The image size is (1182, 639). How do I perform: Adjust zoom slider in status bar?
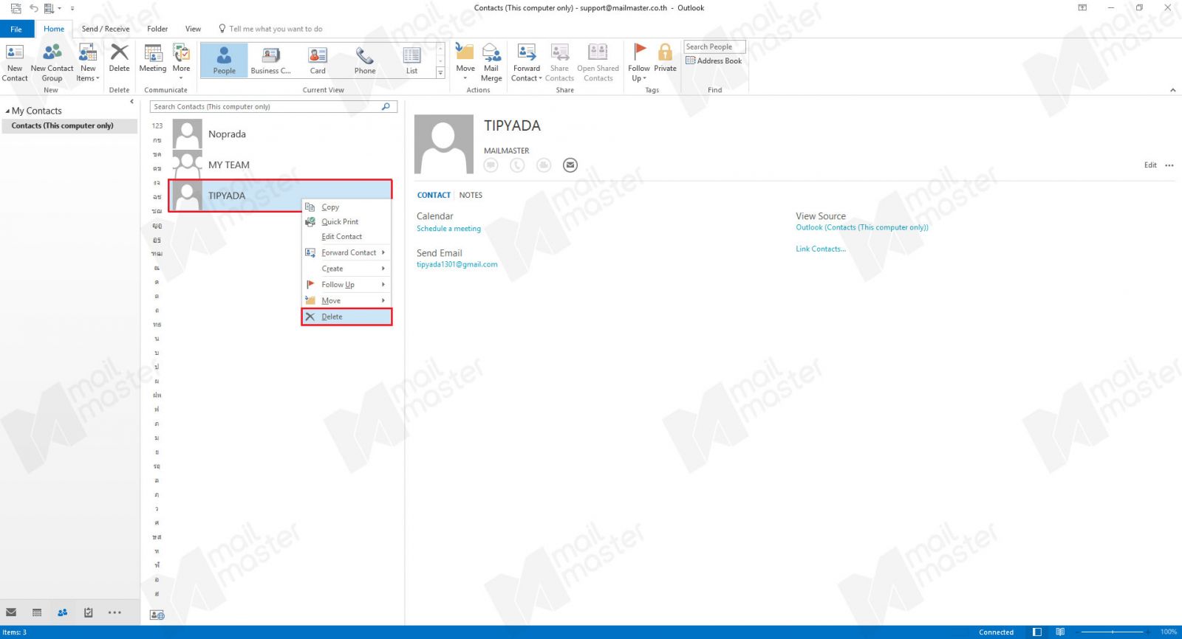[1113, 632]
